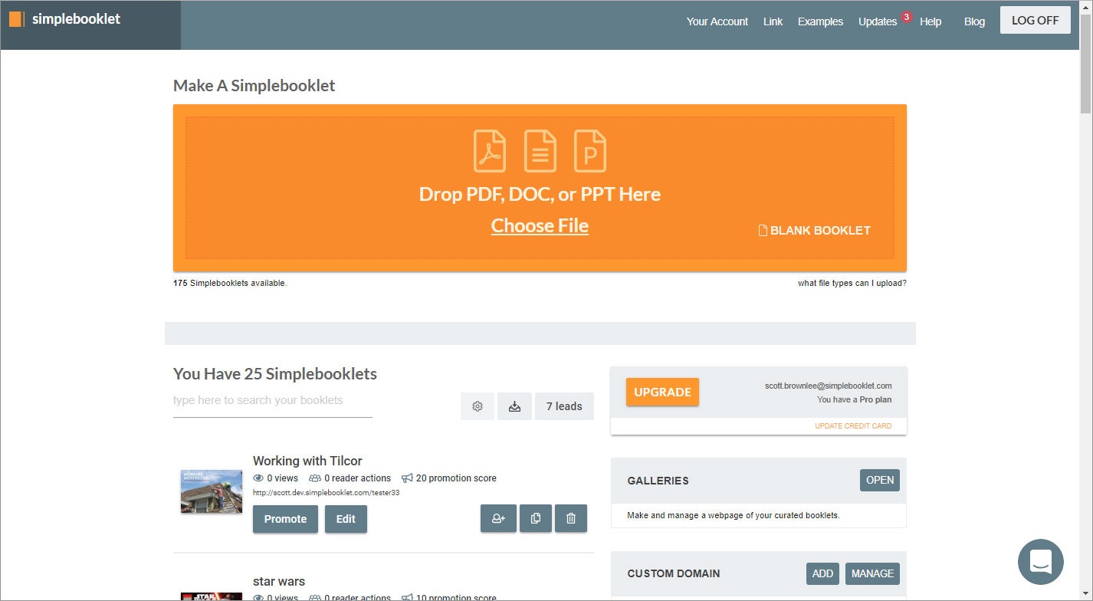Click the orange UPGRADE button
This screenshot has width=1093, height=601.
tap(662, 392)
